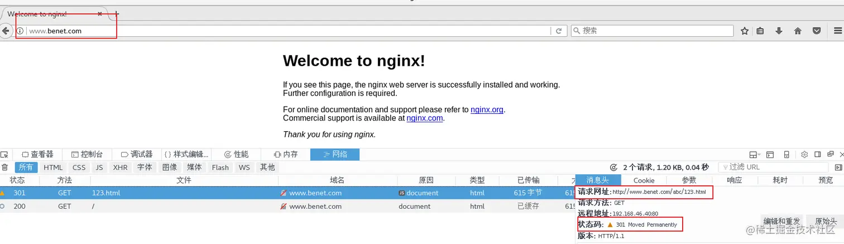Switch to the 控制台 console tab
Screen dimensions: 844x244
87,155
